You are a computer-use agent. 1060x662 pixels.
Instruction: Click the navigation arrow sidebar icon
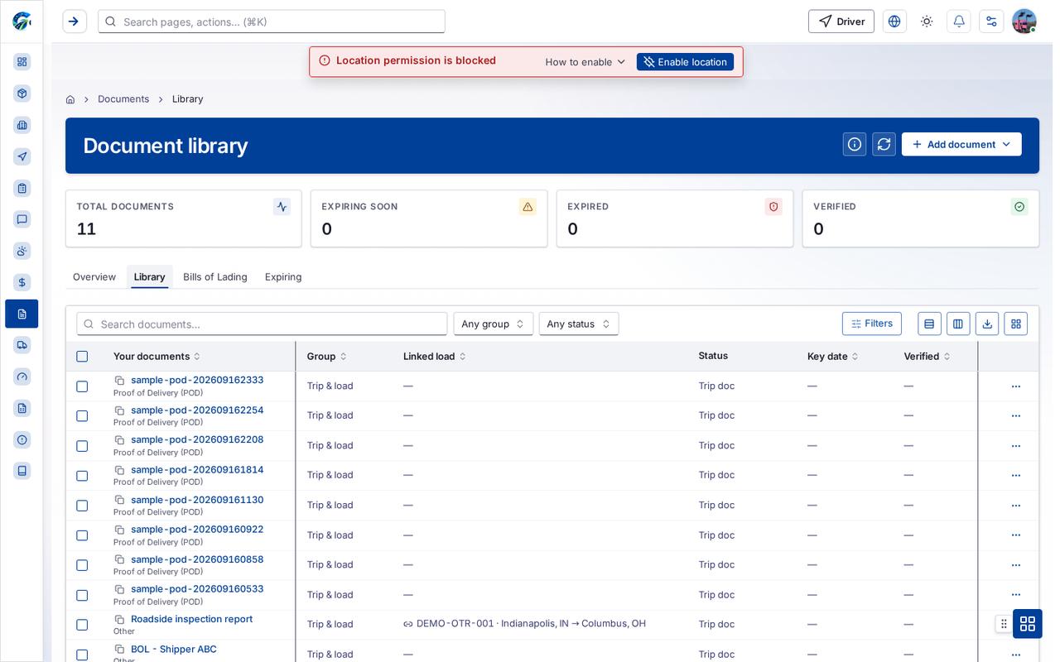(22, 156)
